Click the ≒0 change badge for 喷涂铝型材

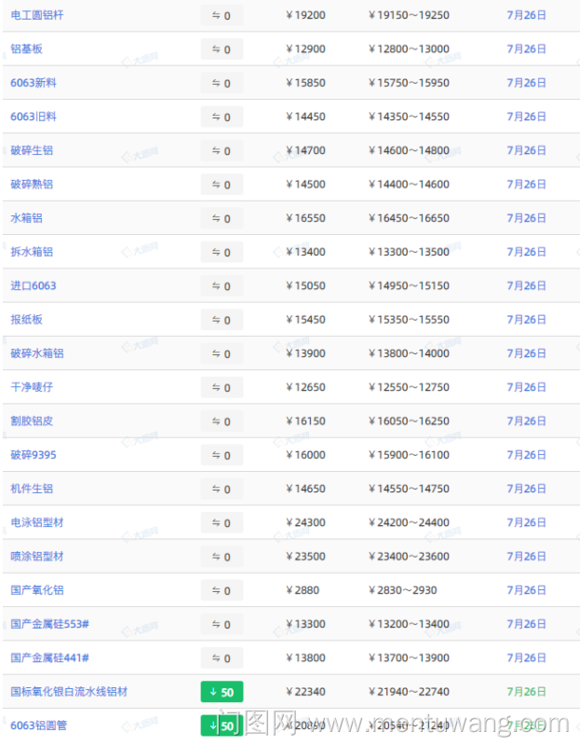click(222, 557)
